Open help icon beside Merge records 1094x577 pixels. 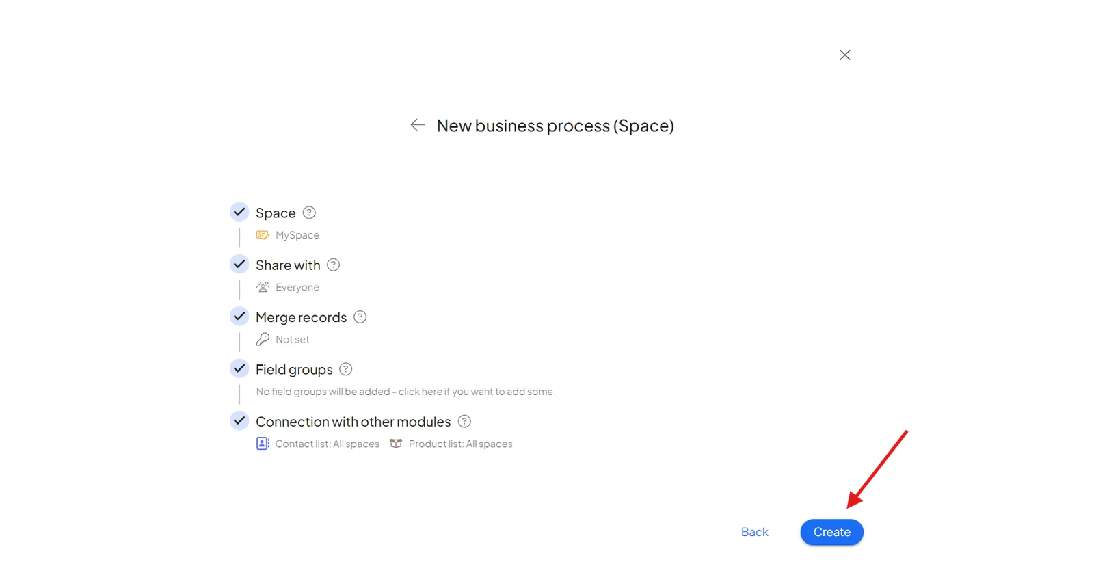click(x=360, y=317)
